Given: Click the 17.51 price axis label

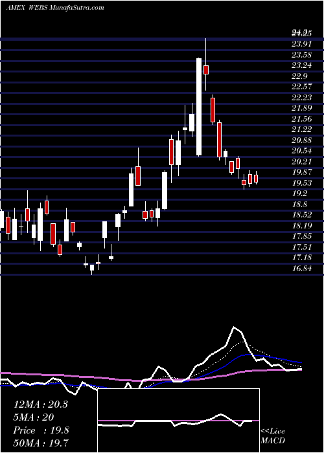Looking at the screenshot, I should point(301,247).
